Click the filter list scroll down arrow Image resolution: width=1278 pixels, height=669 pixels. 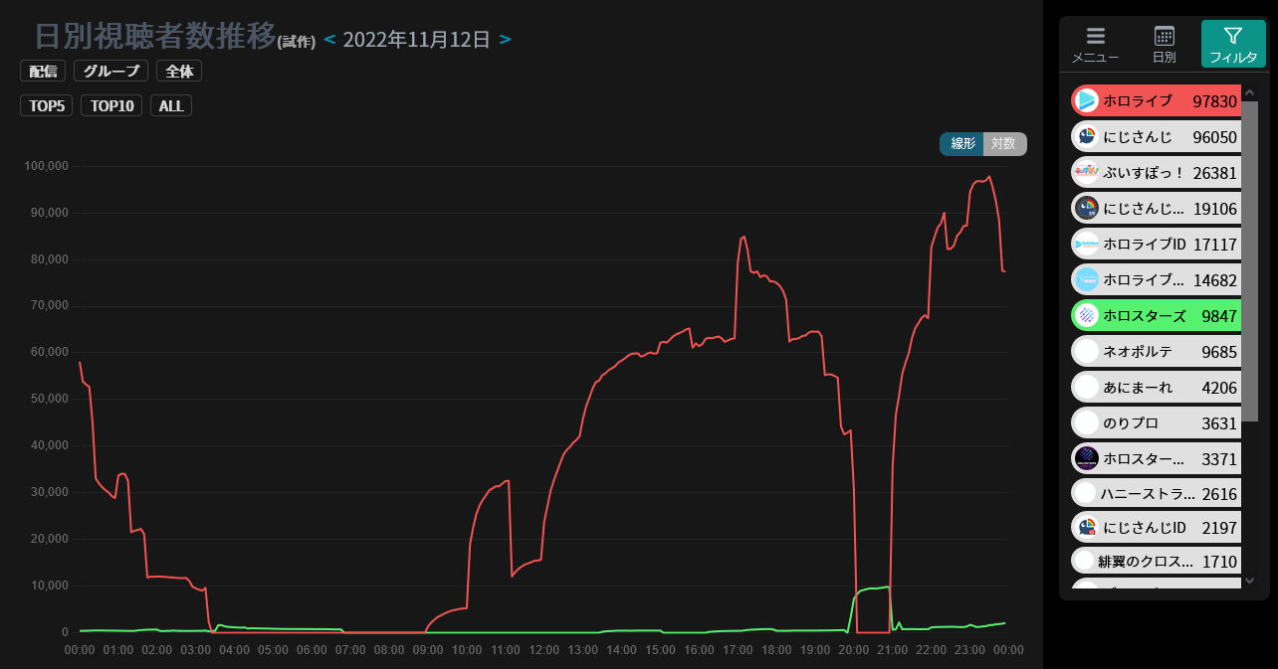click(1250, 581)
